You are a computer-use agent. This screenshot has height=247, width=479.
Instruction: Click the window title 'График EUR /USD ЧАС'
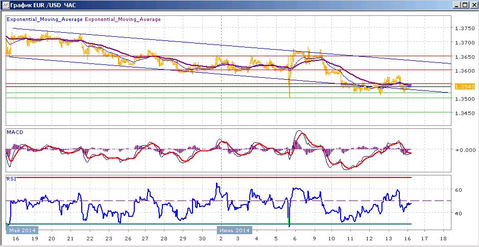43,5
